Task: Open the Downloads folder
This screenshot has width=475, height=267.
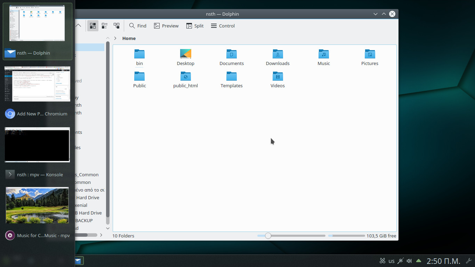Action: (277, 57)
